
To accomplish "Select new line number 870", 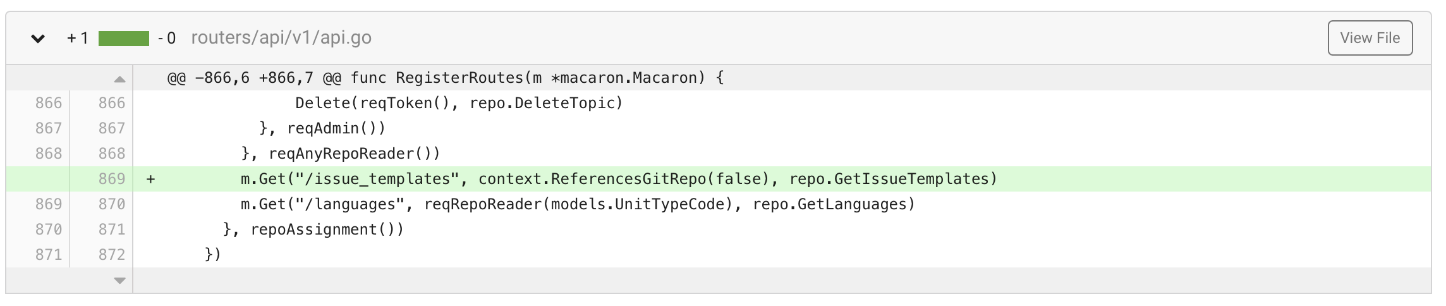I will tap(112, 204).
